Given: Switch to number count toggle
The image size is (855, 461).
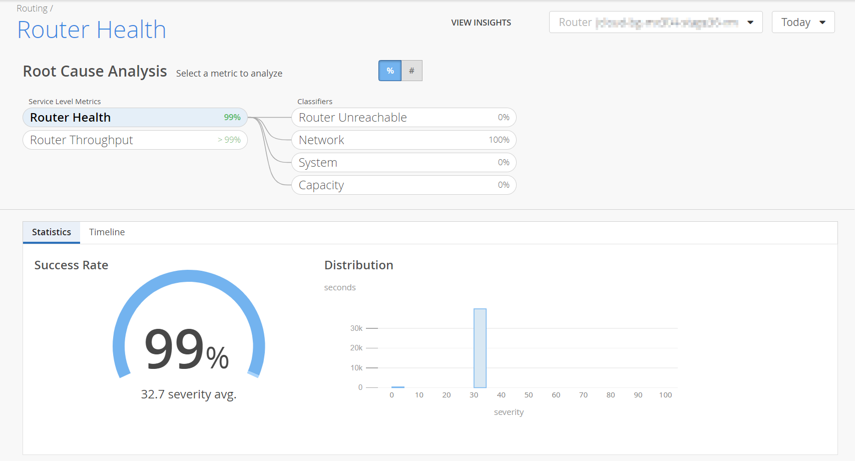Looking at the screenshot, I should [411, 71].
